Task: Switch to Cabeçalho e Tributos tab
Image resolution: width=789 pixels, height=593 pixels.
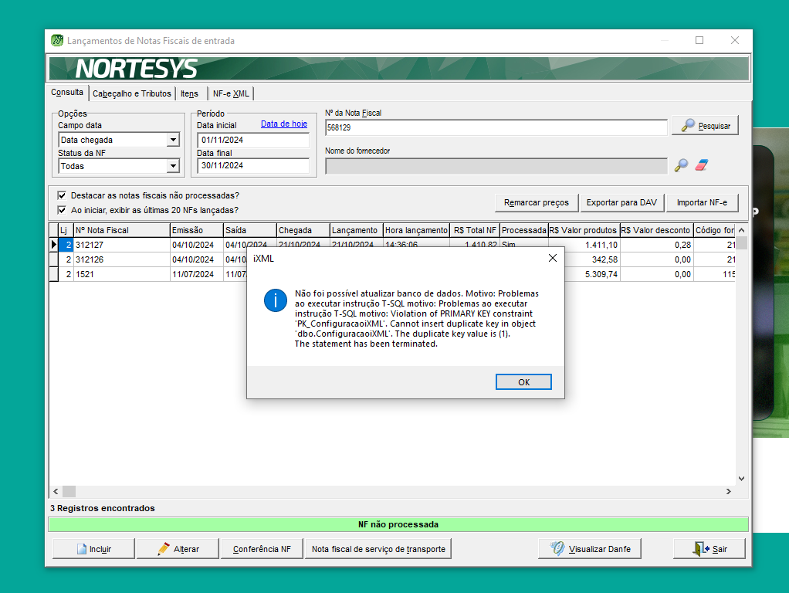Action: point(132,93)
